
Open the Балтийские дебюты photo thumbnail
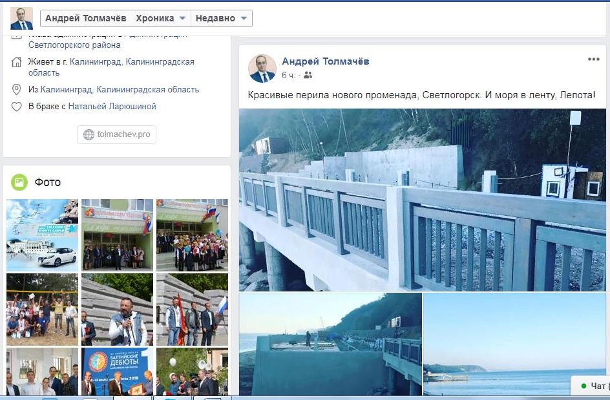point(117,372)
